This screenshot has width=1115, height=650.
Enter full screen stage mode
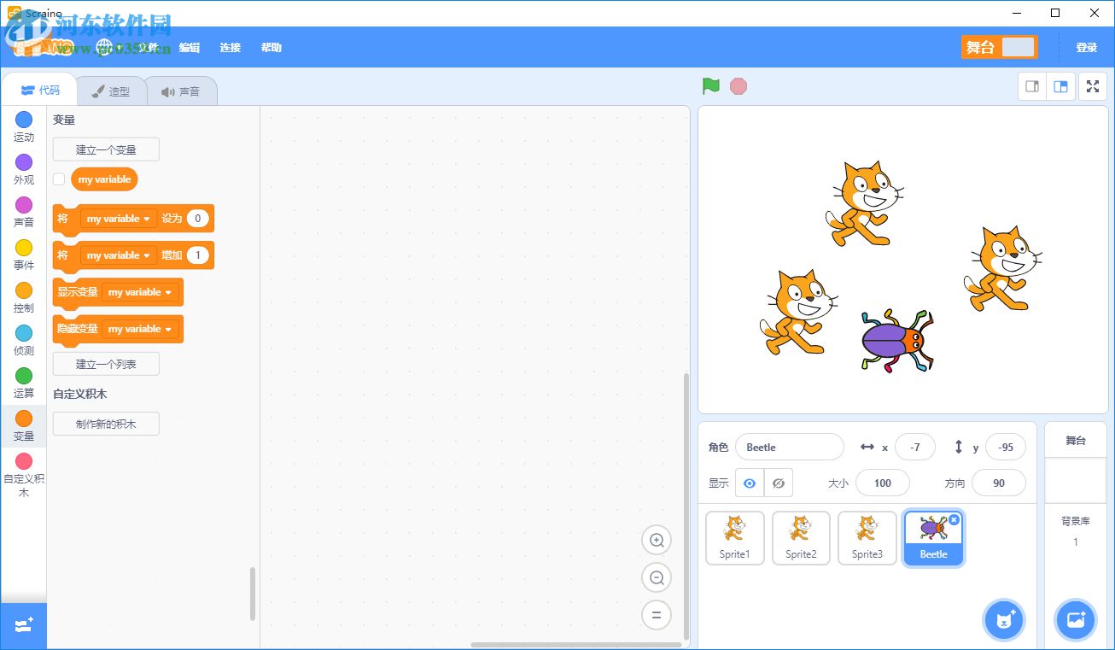point(1093,86)
